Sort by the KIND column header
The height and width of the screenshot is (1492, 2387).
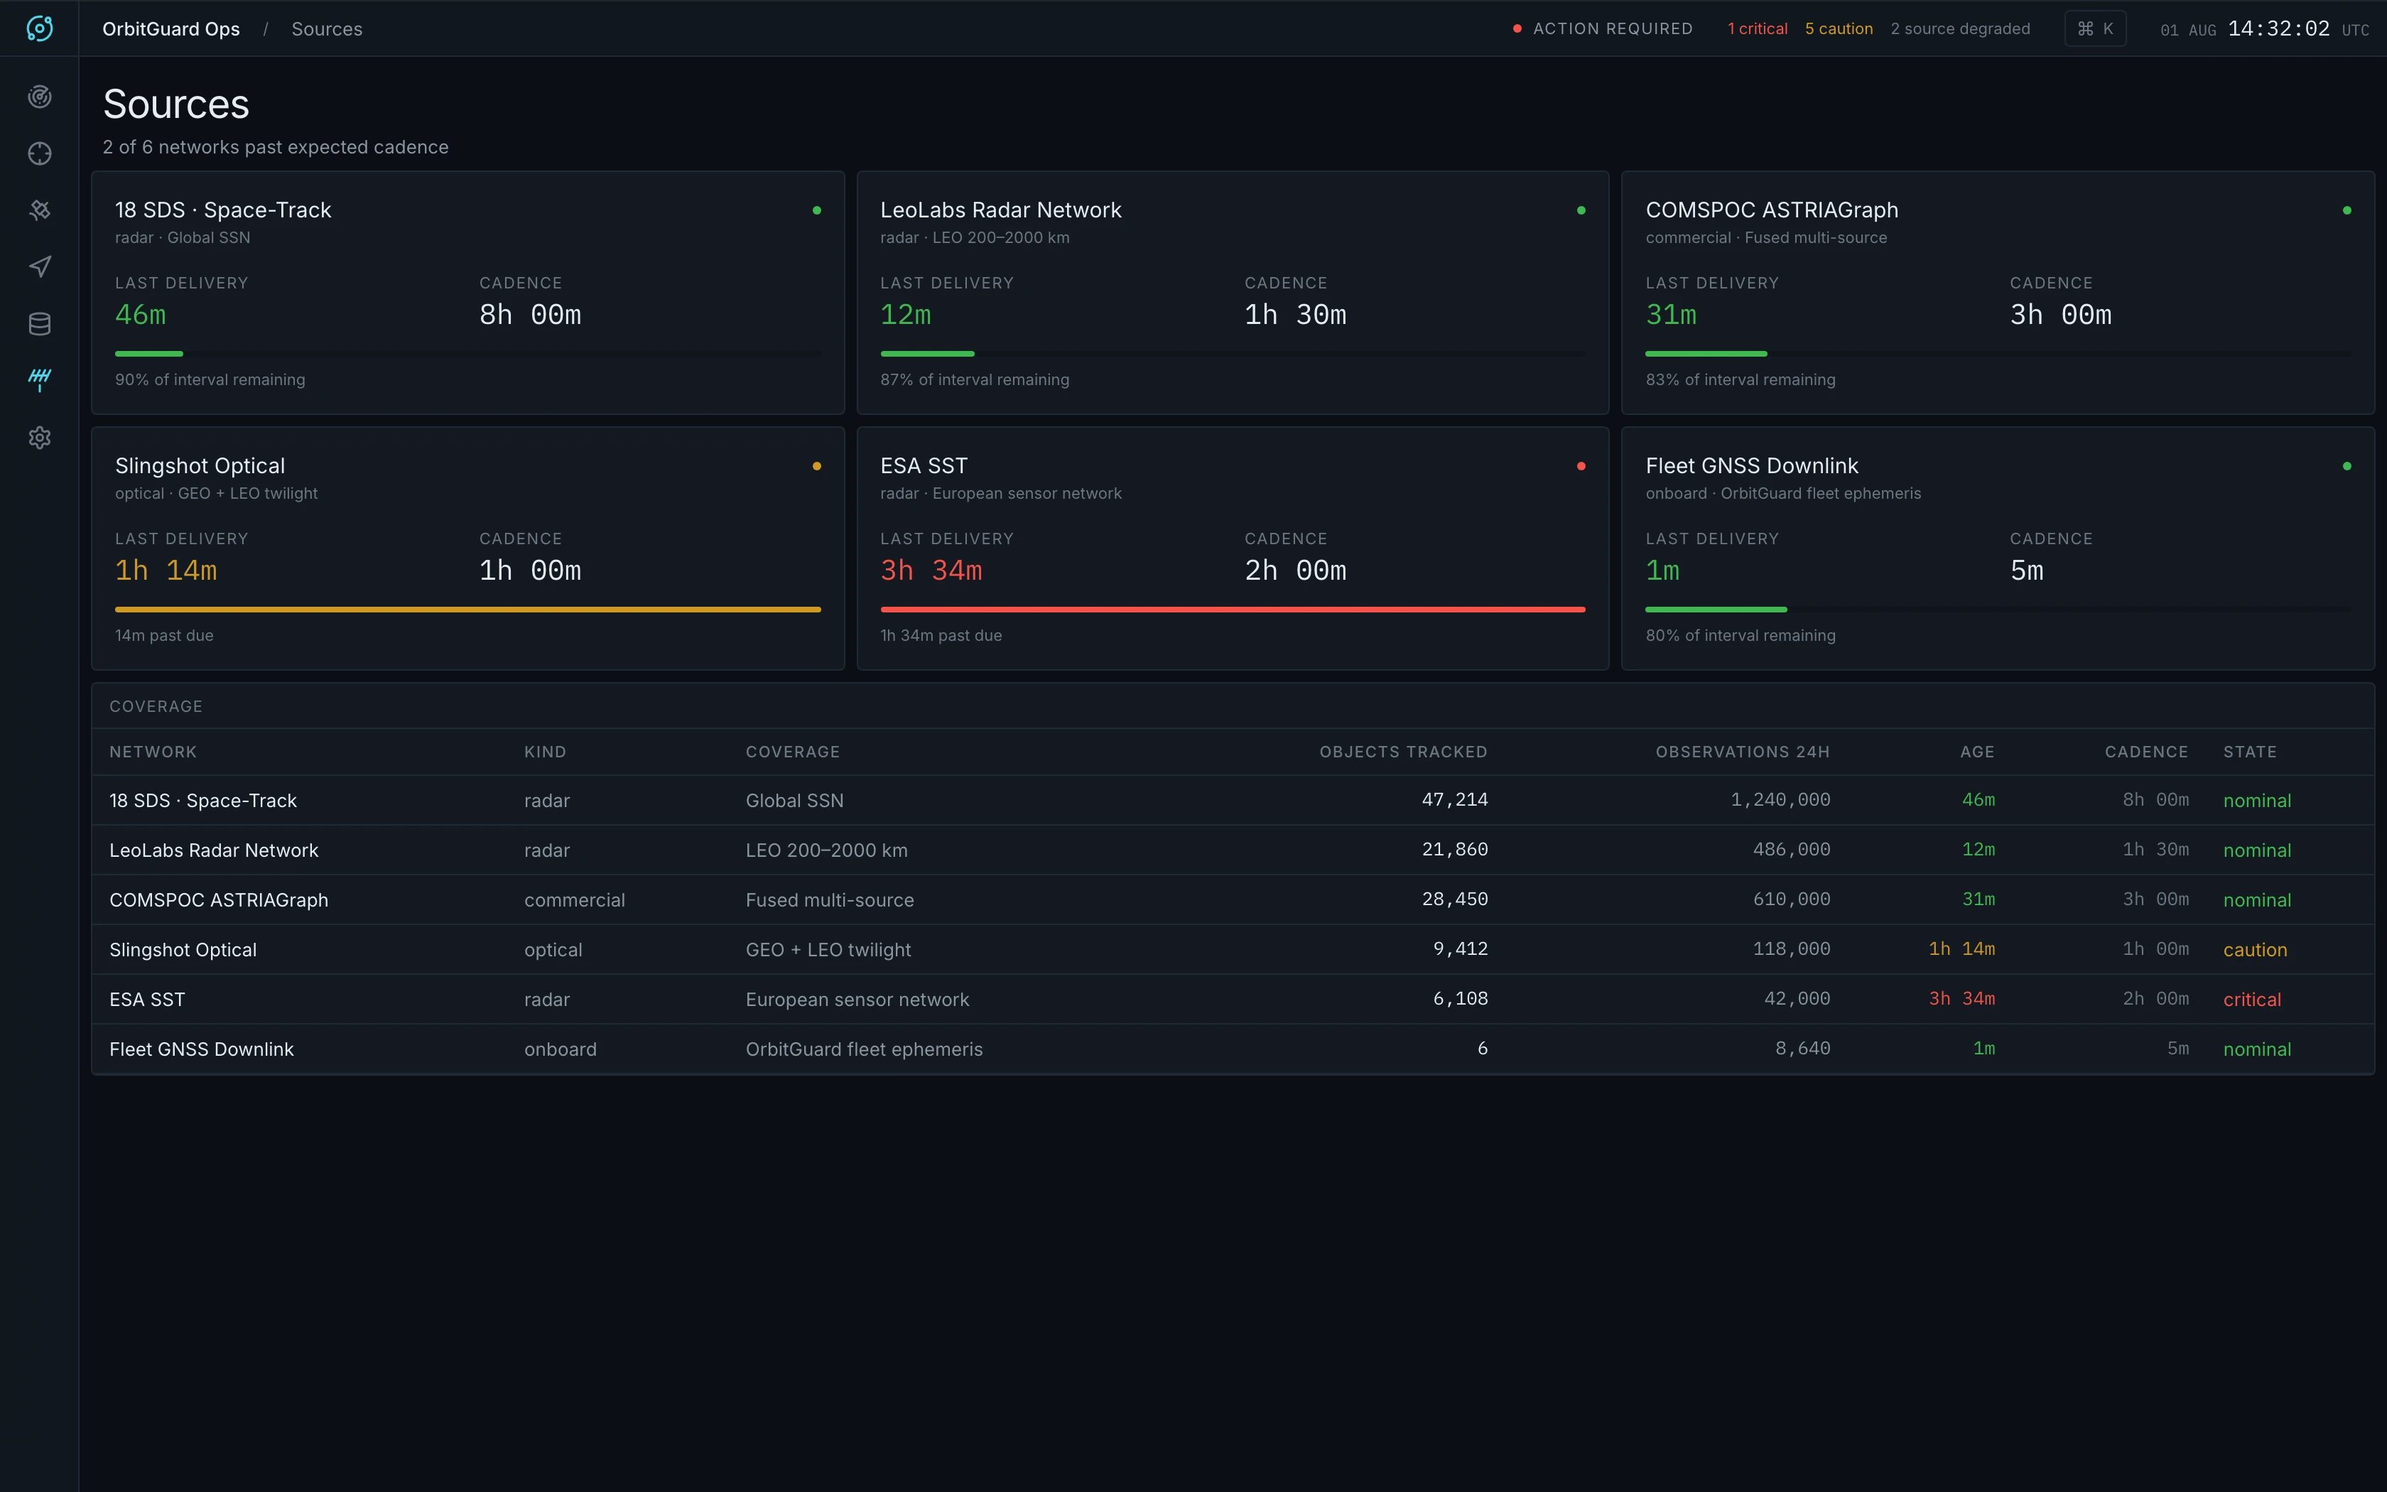coord(544,752)
